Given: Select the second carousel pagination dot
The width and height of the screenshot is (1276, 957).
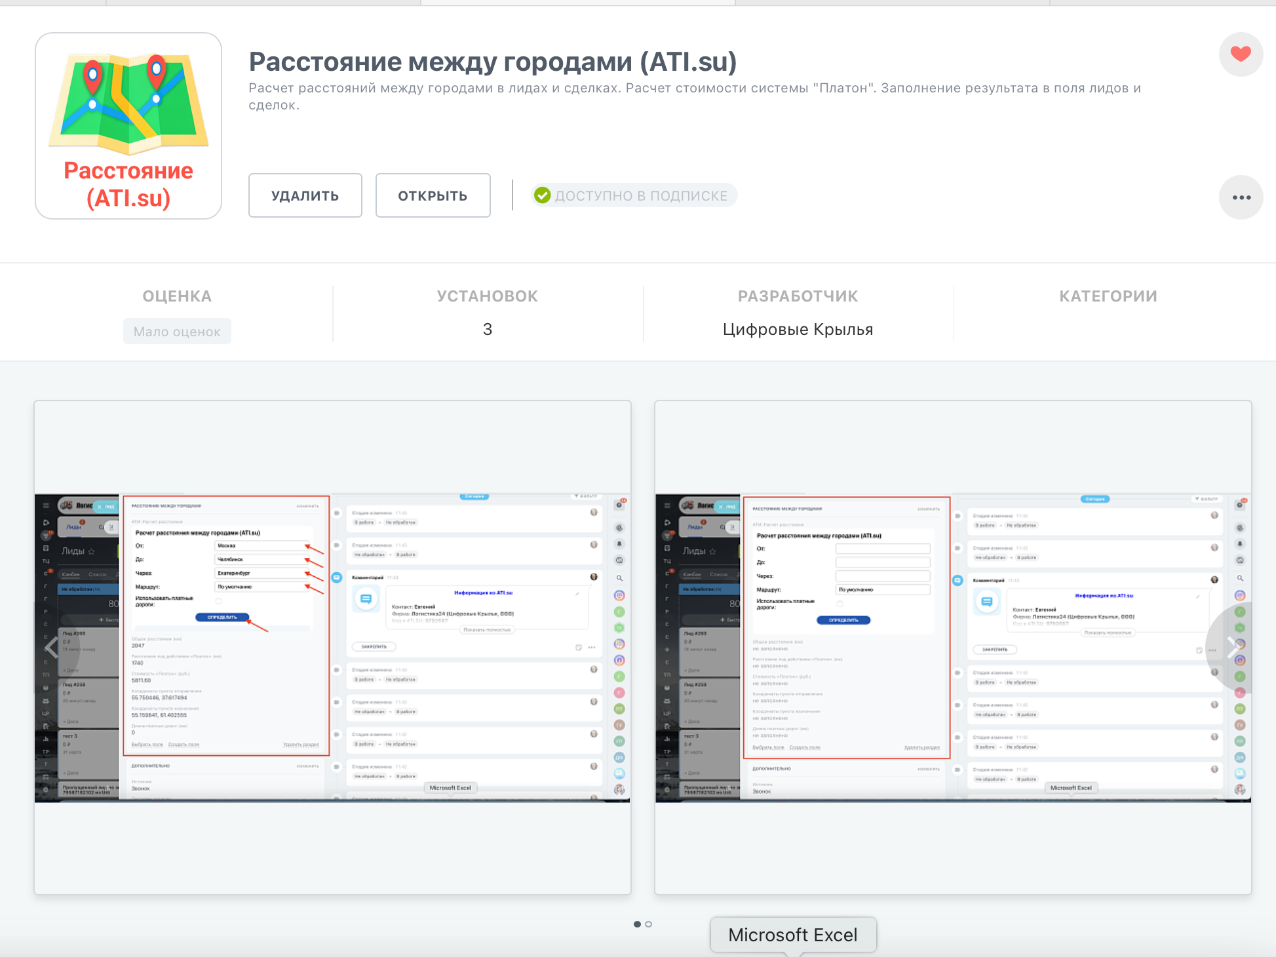Looking at the screenshot, I should tap(649, 924).
